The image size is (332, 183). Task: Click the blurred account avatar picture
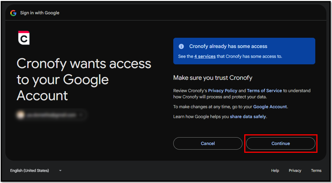tap(20, 115)
